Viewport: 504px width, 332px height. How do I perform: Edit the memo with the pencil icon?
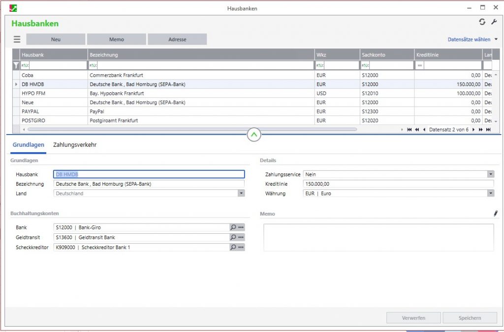coord(496,214)
